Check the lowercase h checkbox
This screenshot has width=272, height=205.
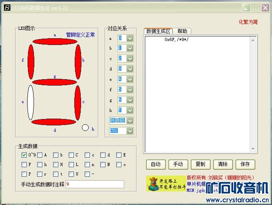click(x=40, y=164)
